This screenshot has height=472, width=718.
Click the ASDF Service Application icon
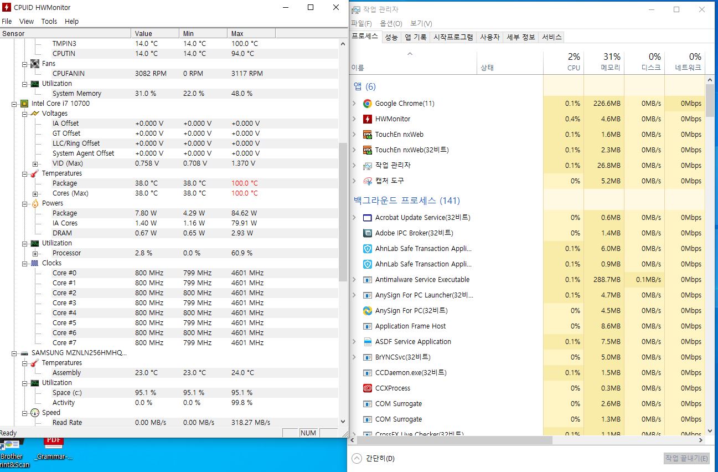point(367,342)
